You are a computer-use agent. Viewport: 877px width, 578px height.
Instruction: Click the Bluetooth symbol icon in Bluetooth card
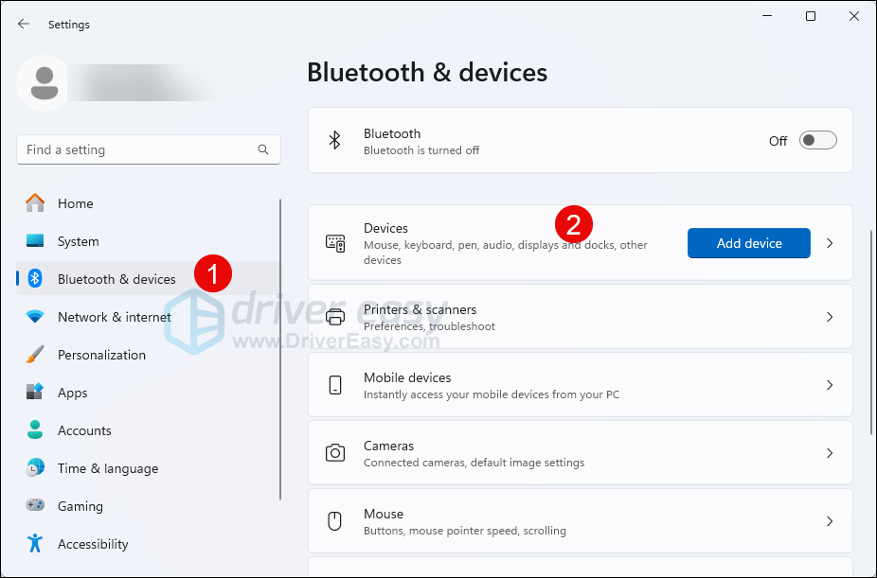click(x=334, y=140)
